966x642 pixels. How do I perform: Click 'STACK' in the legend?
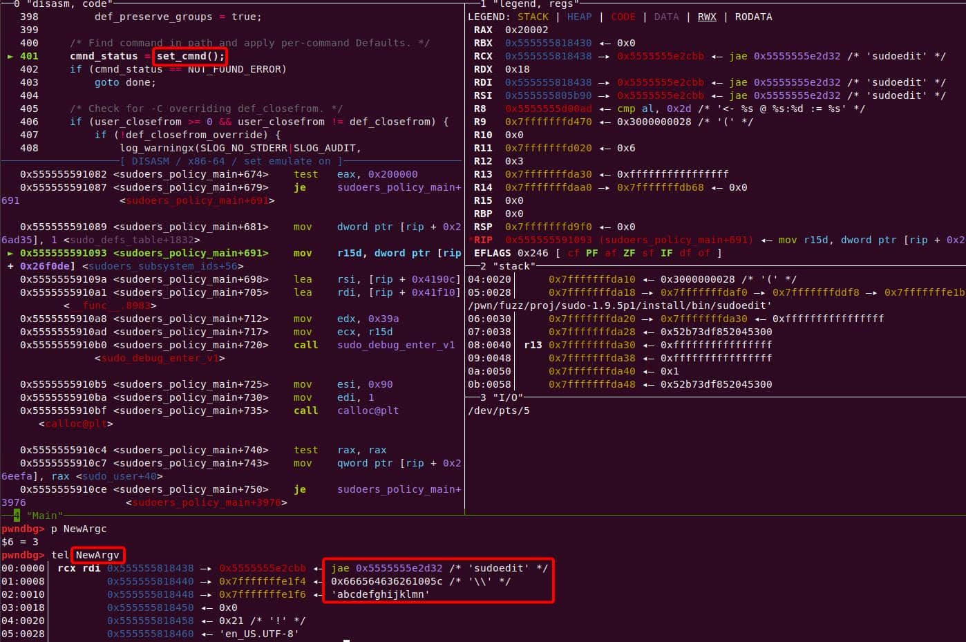click(x=533, y=17)
